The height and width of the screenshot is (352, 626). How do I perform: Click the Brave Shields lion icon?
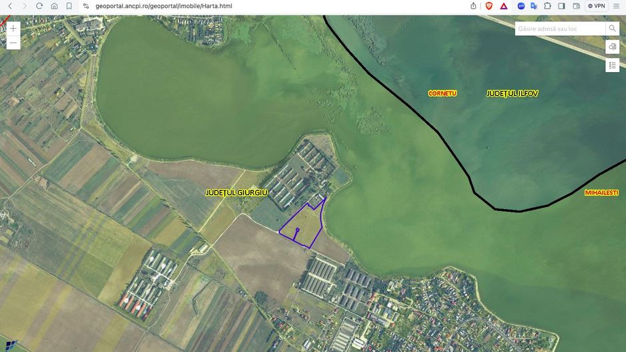[489, 6]
